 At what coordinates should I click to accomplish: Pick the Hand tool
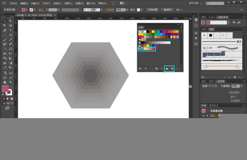(x=5, y=82)
